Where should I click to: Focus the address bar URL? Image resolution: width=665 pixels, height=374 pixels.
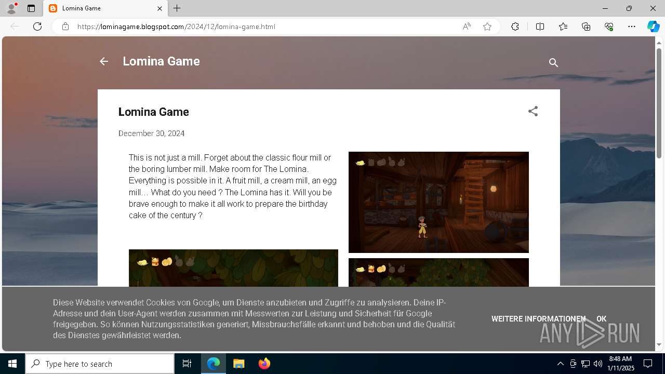(x=177, y=26)
